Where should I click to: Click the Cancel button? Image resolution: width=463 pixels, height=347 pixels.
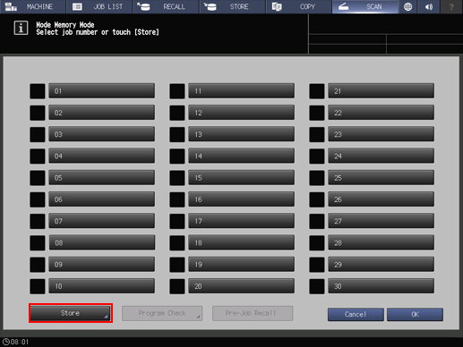click(x=356, y=315)
